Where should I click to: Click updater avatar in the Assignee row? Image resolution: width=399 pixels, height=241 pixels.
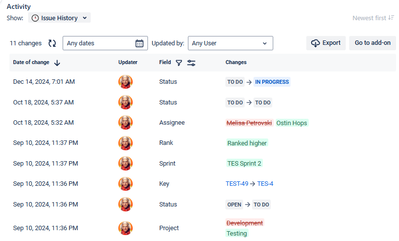point(126,123)
